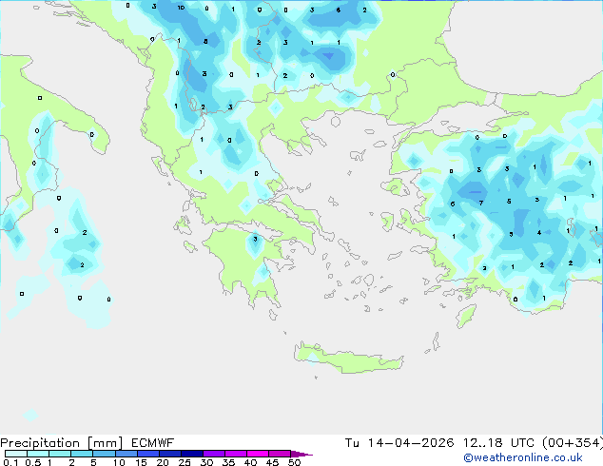Click the 25–30 mm legend color swatch
This screenshot has height=466, width=603.
click(191, 454)
